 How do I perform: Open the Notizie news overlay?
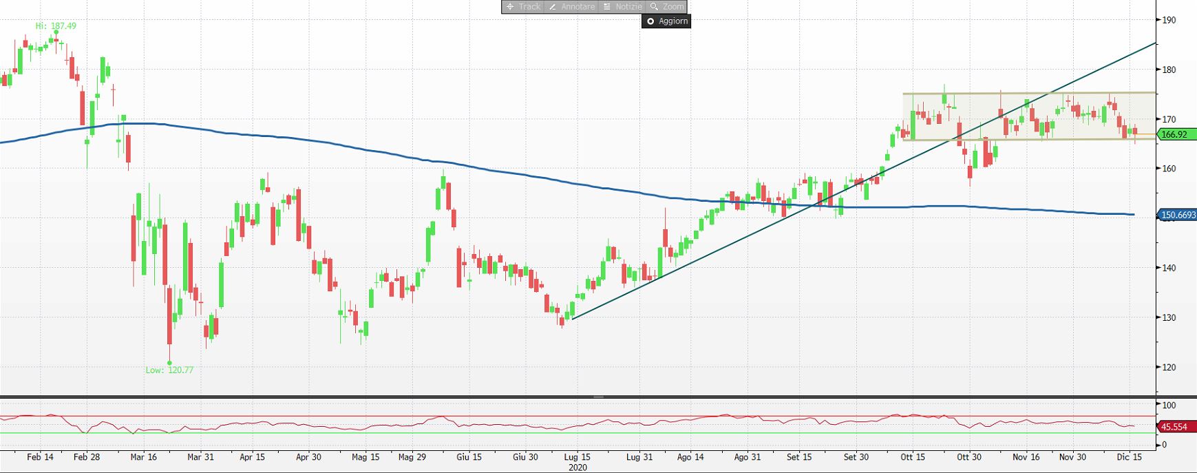(622, 6)
